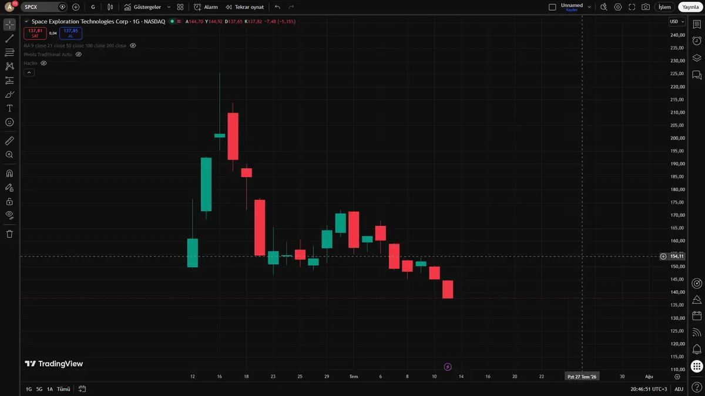The image size is (705, 396).
Task: Save the Unnamed chart layout
Action: [x=572, y=7]
